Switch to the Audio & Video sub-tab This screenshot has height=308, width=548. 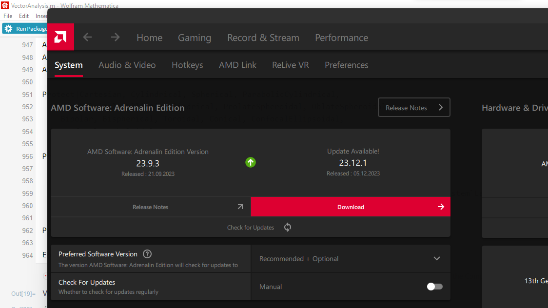127,65
